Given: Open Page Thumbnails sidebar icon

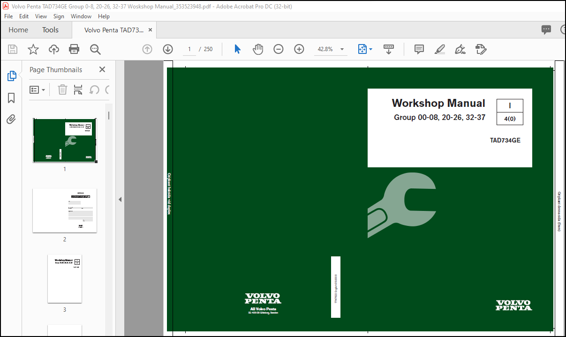Looking at the screenshot, I should click(12, 76).
